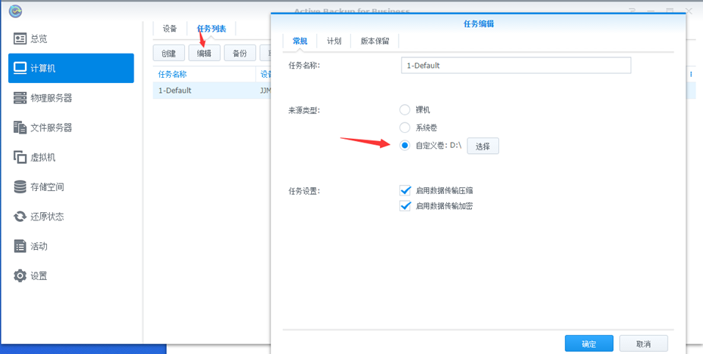
Task: Select the 系统卷 radio button
Action: 405,128
